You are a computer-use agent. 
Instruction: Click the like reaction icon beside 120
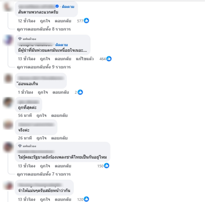tap(86, 199)
